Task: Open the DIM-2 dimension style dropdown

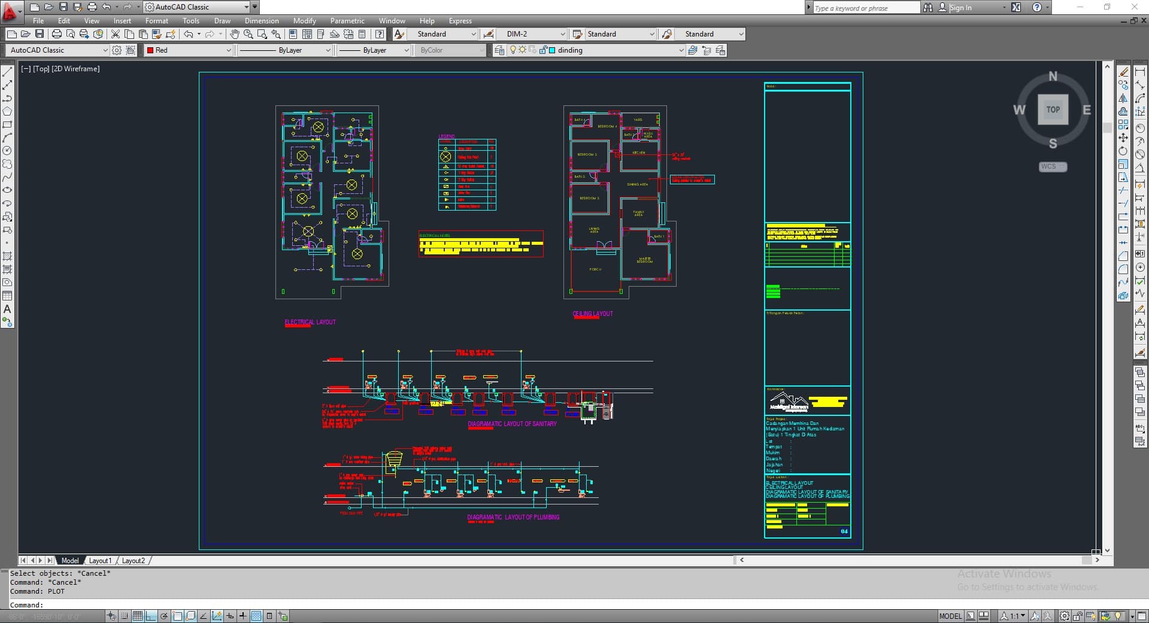Action: coord(562,34)
